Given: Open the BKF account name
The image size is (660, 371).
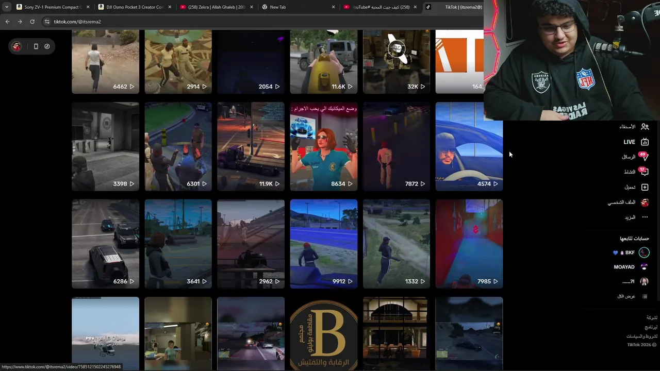Looking at the screenshot, I should click(x=630, y=253).
